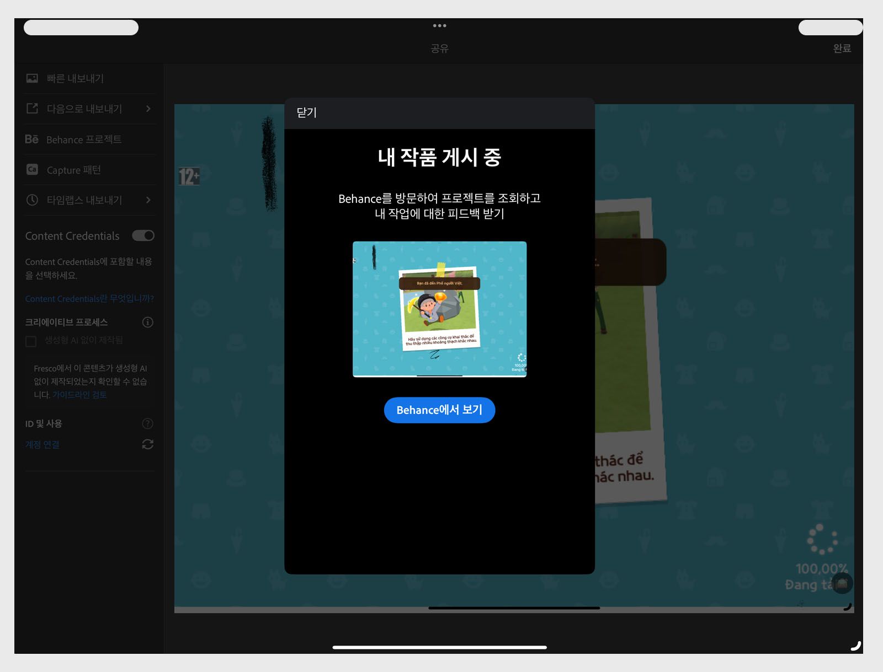The height and width of the screenshot is (672, 883).
Task: Select Behance 프로젝트 menu item
Action: coord(91,139)
